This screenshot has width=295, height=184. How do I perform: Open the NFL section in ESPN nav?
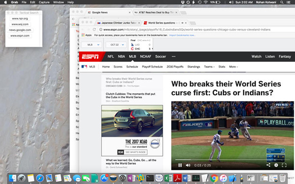coord(111,56)
